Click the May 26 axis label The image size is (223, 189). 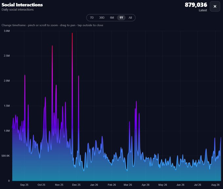163,185
